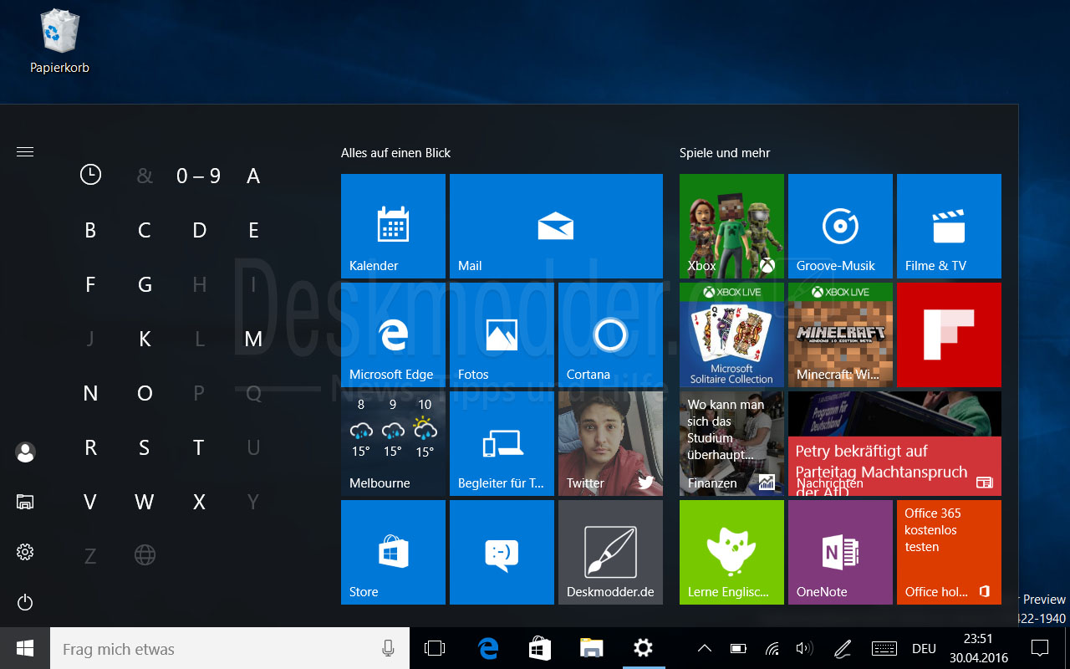1070x669 pixels.
Task: Jump to 0 – 9 app group
Action: (199, 176)
